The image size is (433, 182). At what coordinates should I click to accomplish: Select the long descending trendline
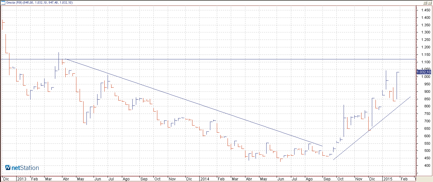[x=194, y=103]
